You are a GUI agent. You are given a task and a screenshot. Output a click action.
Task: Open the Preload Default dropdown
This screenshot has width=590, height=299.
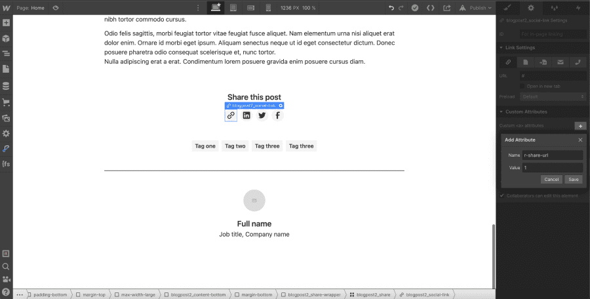pos(553,96)
